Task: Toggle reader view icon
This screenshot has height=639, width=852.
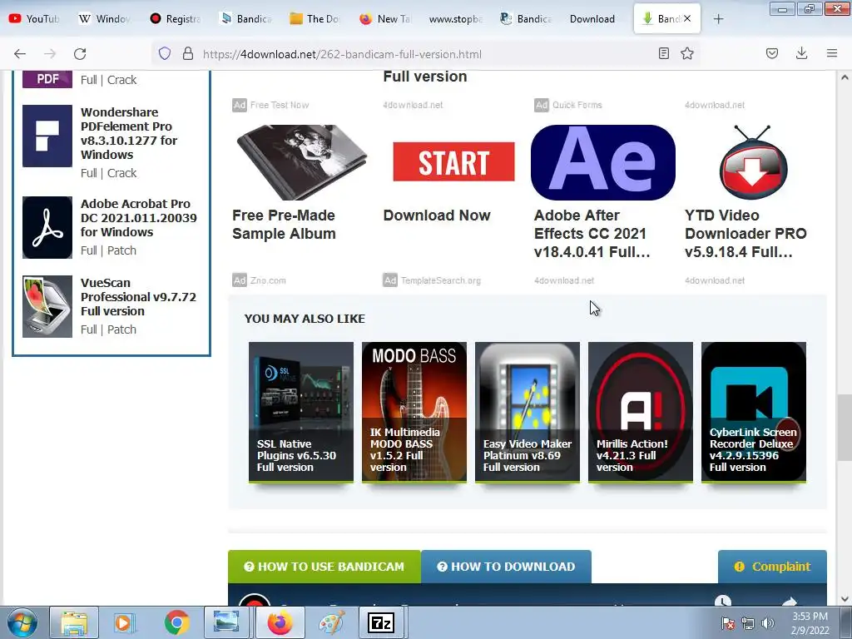Action: (663, 53)
